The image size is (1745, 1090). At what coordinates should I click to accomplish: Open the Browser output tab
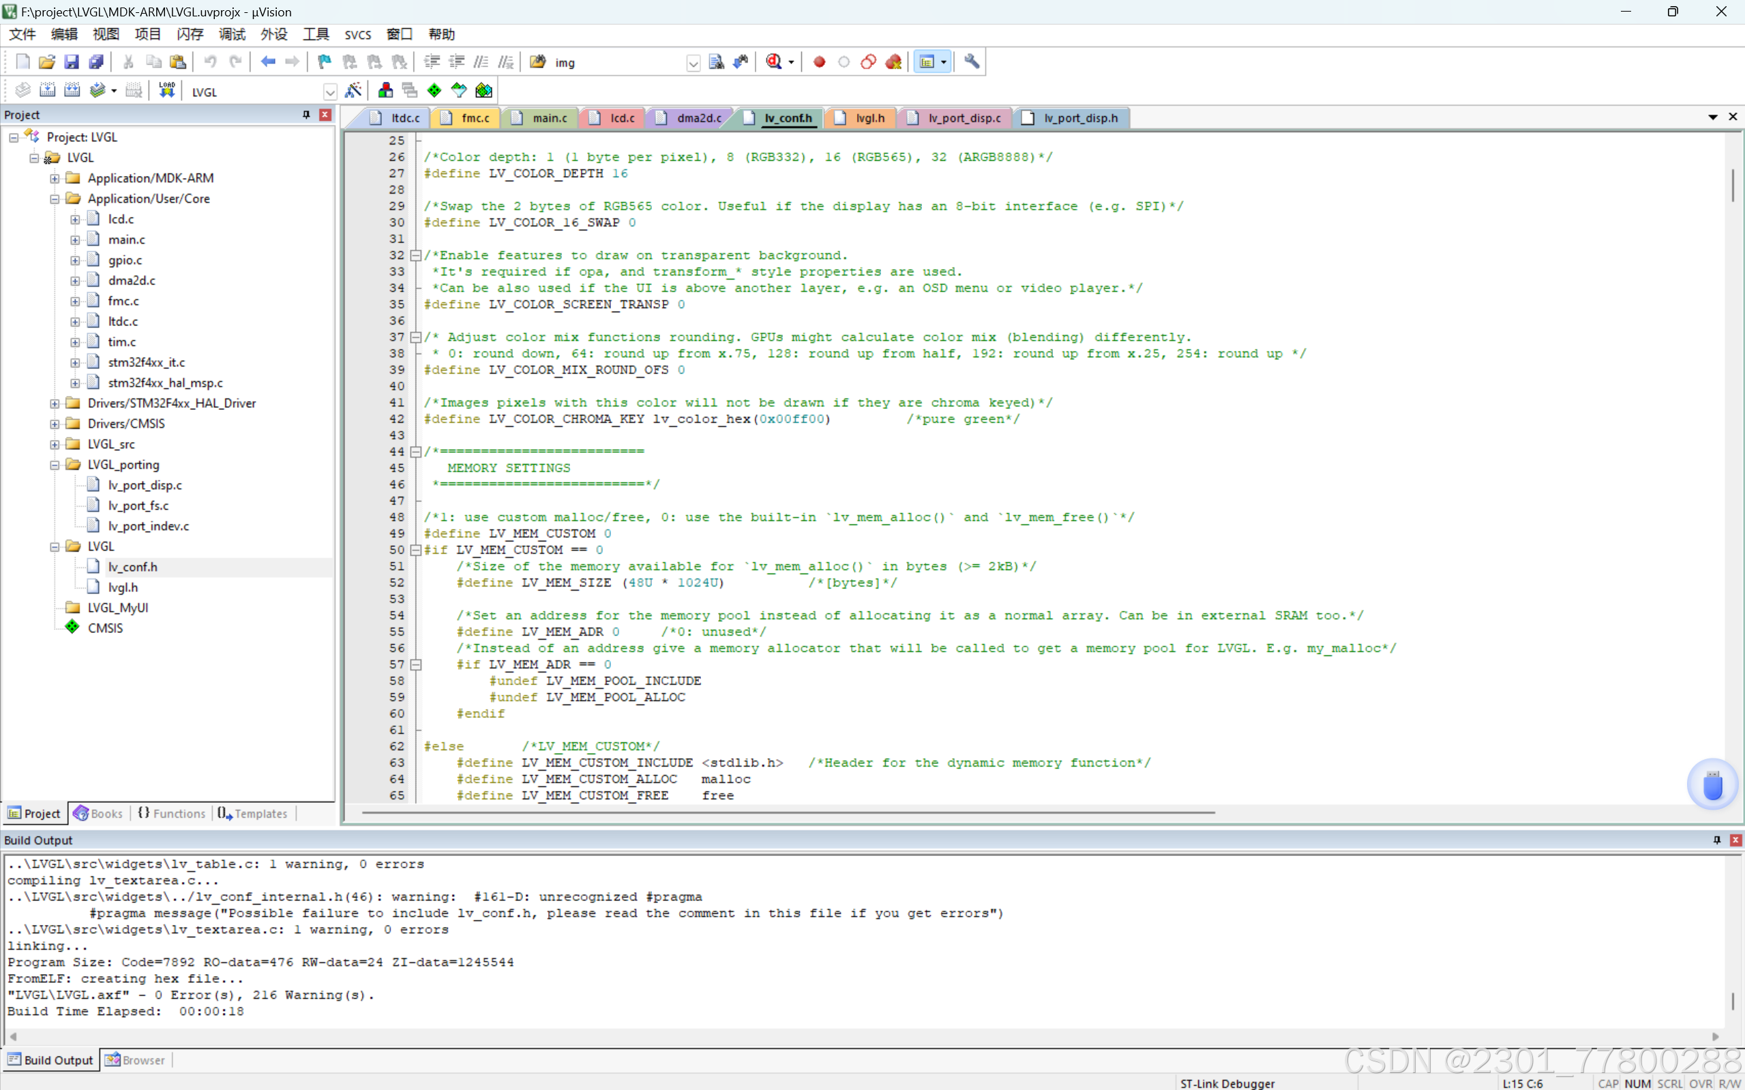pos(136,1061)
